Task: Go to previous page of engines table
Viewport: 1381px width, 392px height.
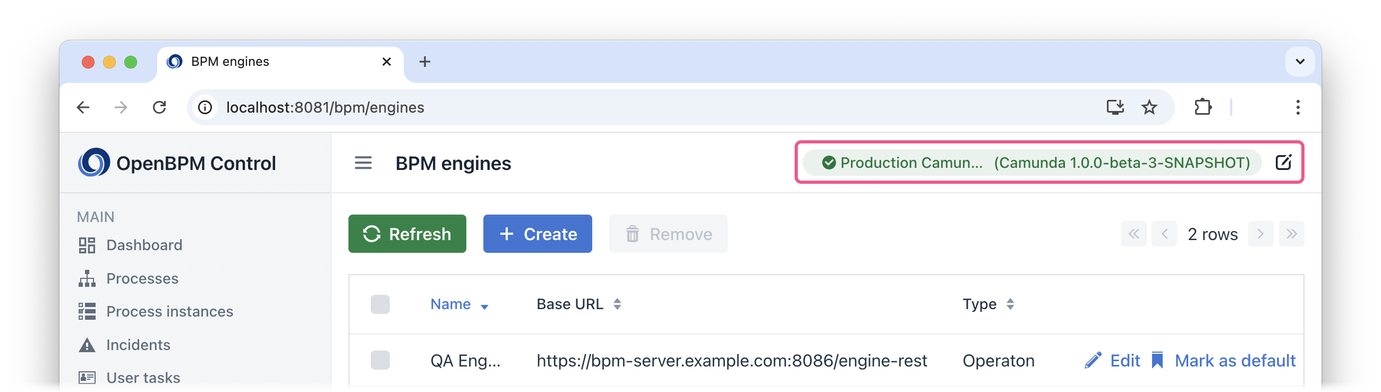Action: point(1164,234)
